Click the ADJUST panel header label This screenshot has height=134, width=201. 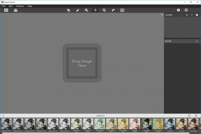click(168, 41)
